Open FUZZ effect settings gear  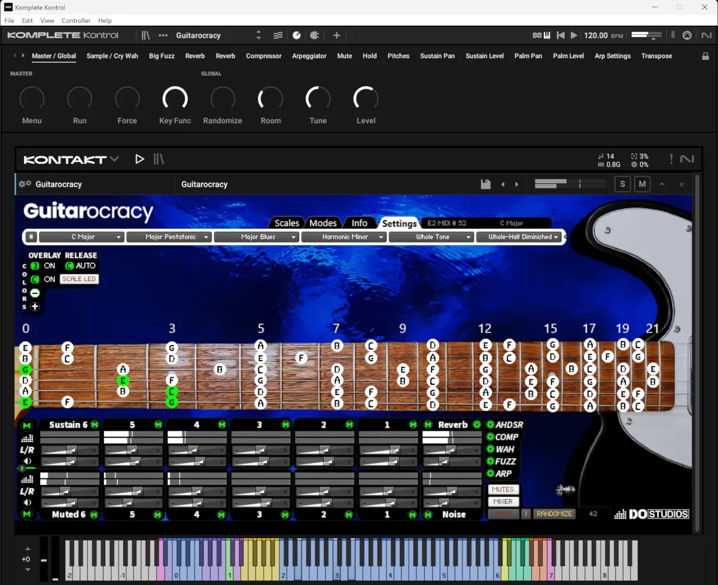(490, 461)
